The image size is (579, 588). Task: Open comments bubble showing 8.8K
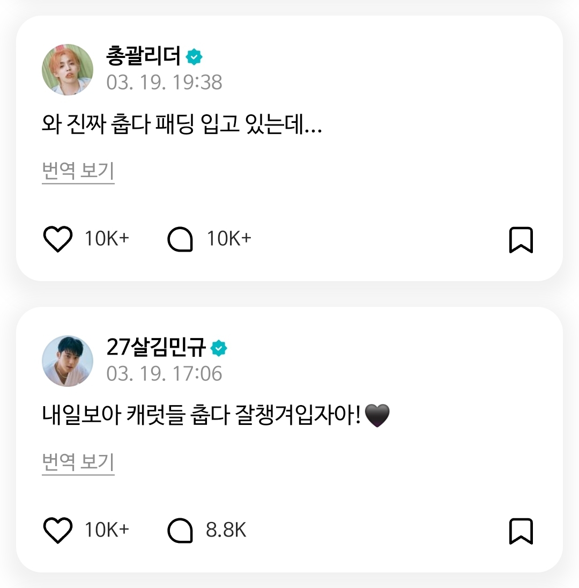180,530
